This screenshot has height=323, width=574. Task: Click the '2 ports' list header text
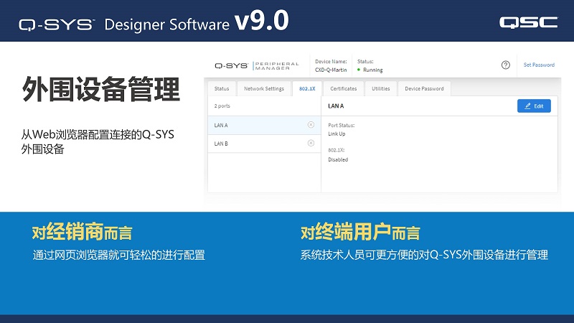click(x=222, y=106)
